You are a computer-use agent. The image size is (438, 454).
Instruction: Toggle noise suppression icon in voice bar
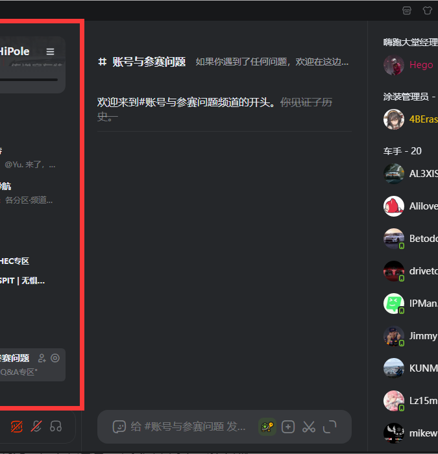(16, 427)
